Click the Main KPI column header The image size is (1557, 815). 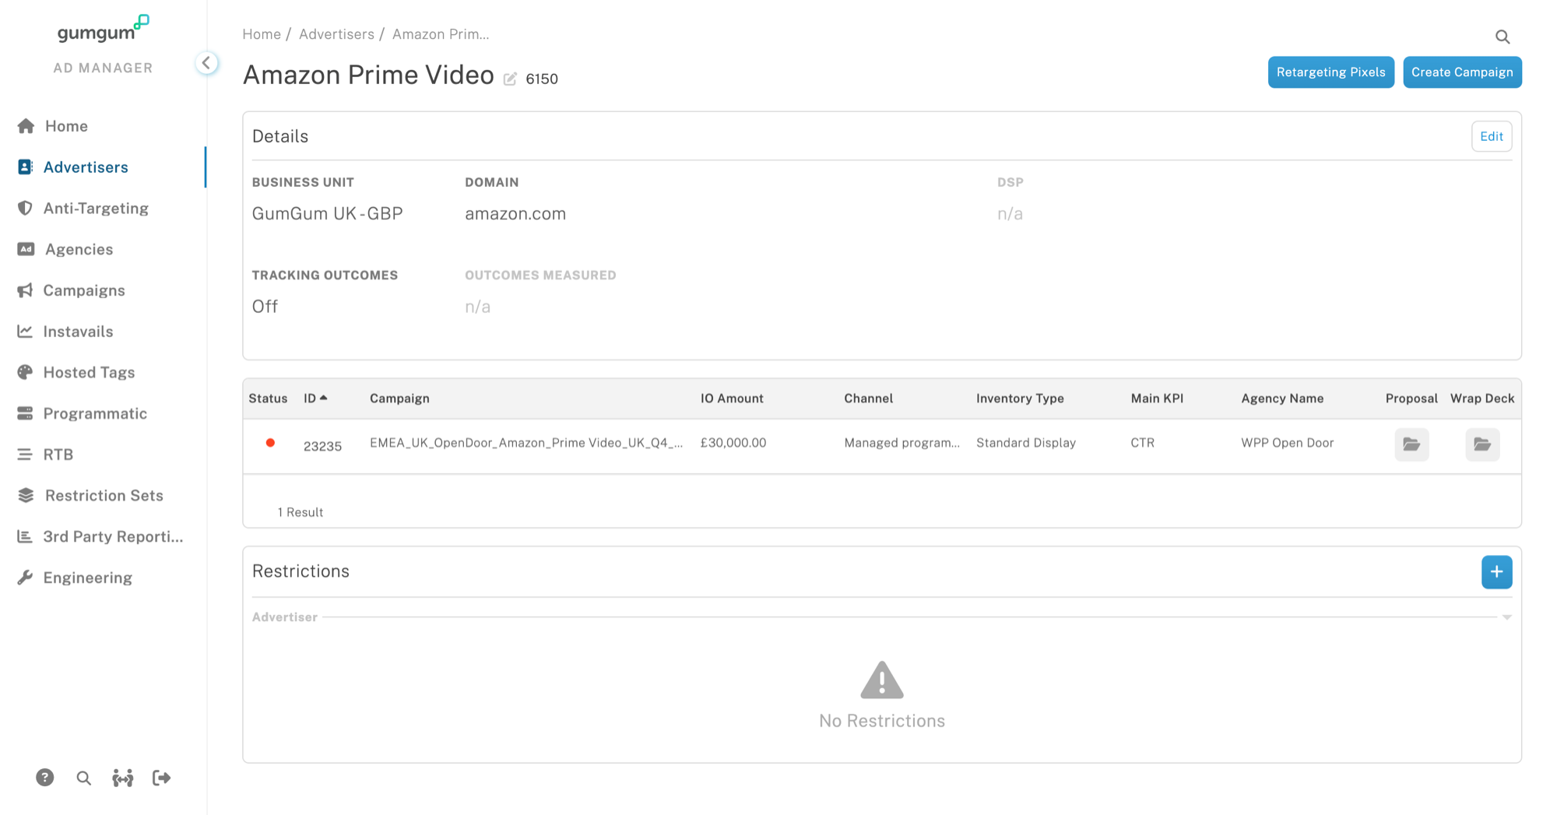tap(1157, 399)
